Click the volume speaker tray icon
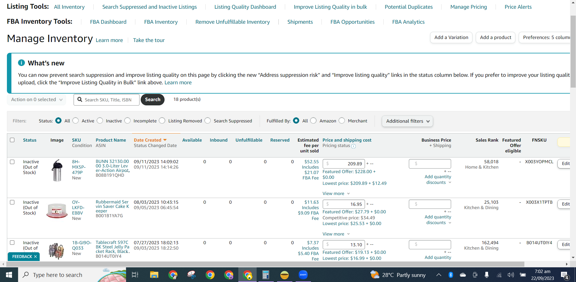Image resolution: width=576 pixels, height=282 pixels. point(511,275)
